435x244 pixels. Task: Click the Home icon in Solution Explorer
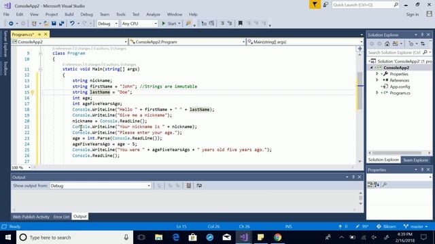(x=387, y=43)
